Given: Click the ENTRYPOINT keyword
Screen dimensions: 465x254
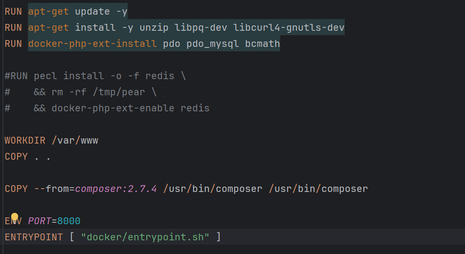Looking at the screenshot, I should 34,237.
